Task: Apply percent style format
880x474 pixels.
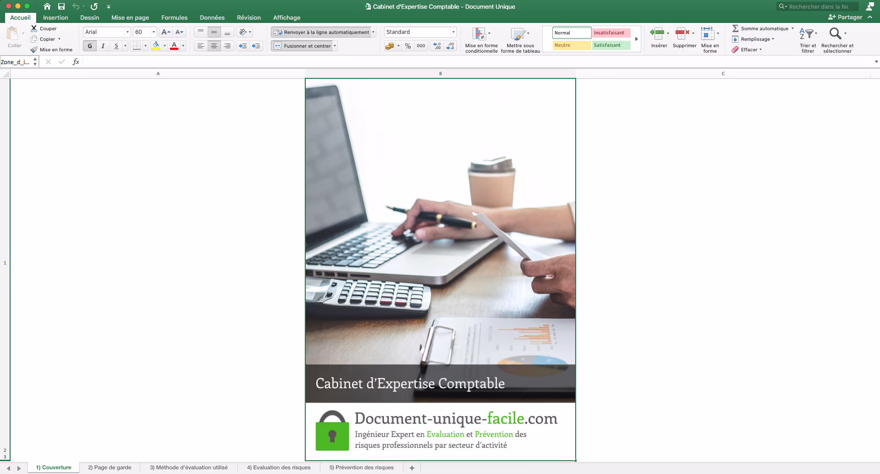Action: (408, 46)
